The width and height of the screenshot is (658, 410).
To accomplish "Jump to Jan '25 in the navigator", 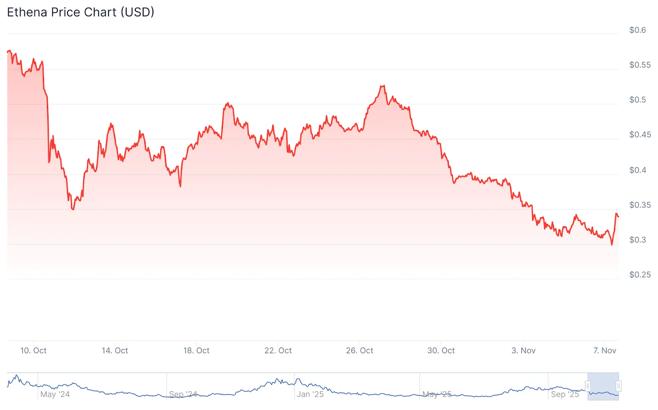I will click(310, 394).
